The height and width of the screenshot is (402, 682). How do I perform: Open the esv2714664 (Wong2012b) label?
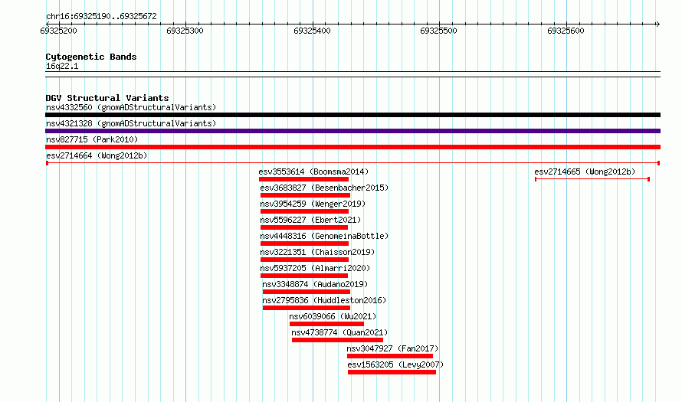point(97,155)
